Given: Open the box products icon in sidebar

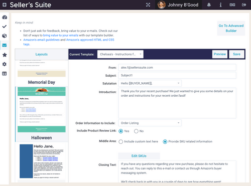Looking at the screenshot, I should (x=5, y=36).
